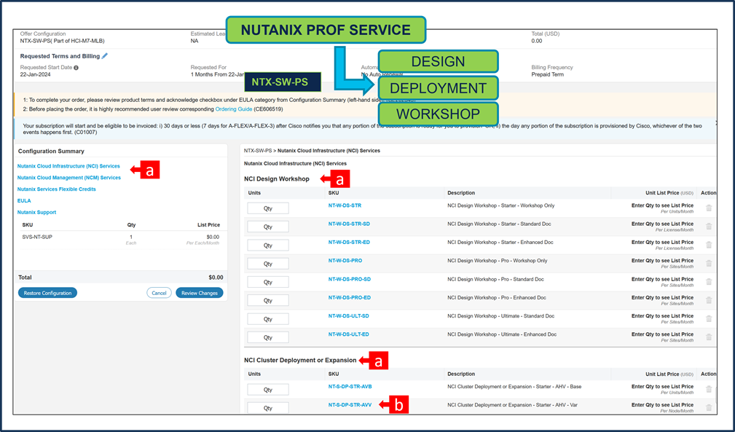Click the NCI Design Workshop section heading
The width and height of the screenshot is (735, 432).
(277, 179)
